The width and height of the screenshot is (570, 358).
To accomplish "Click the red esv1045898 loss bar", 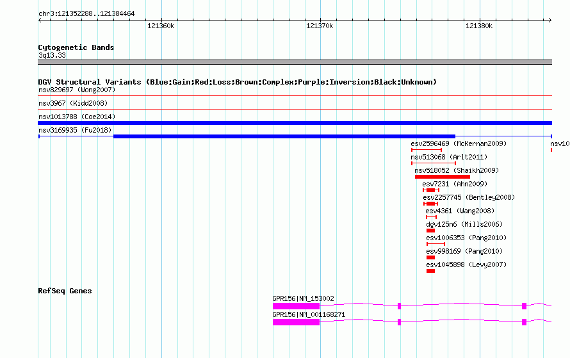I will pos(431,271).
